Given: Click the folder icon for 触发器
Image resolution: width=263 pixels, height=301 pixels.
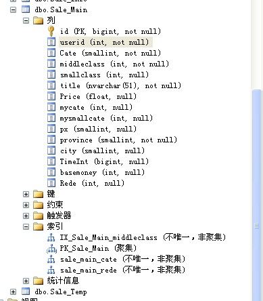Looking at the screenshot, I should (x=38, y=216).
